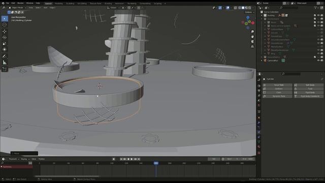Add Force Field physics
Screen dimensions: 325x183
[277, 85]
